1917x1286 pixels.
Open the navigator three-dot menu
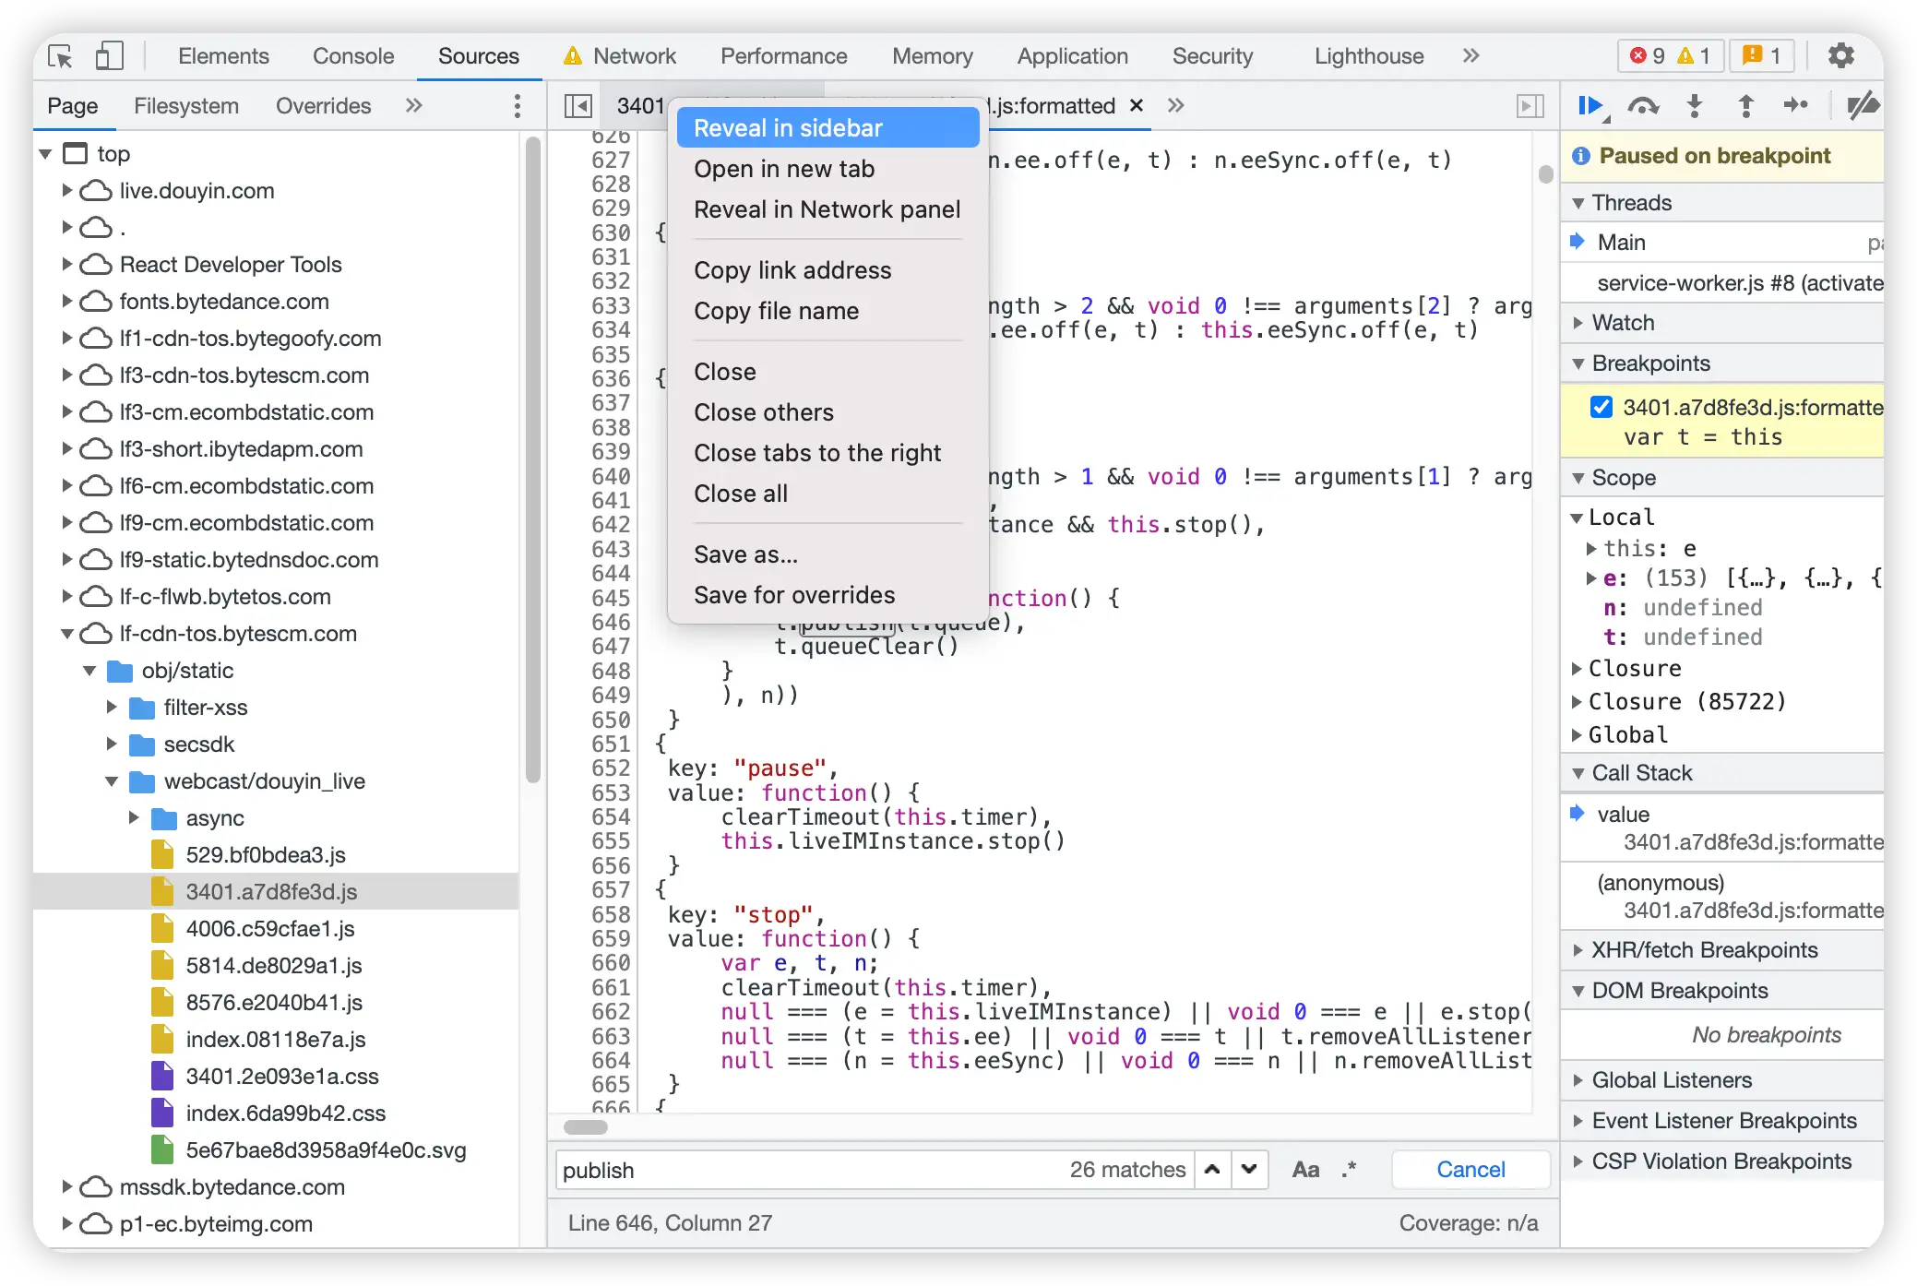(x=518, y=106)
